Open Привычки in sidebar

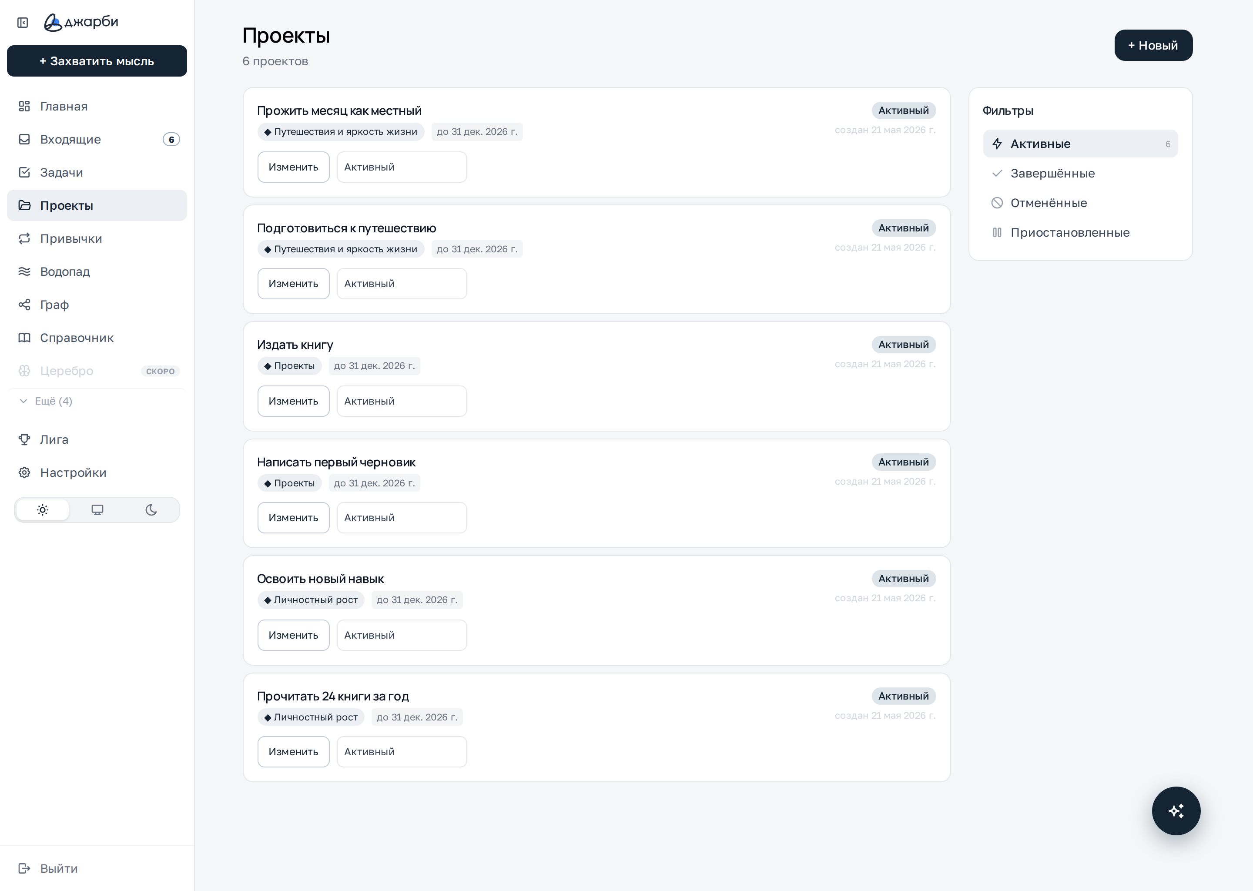point(97,239)
